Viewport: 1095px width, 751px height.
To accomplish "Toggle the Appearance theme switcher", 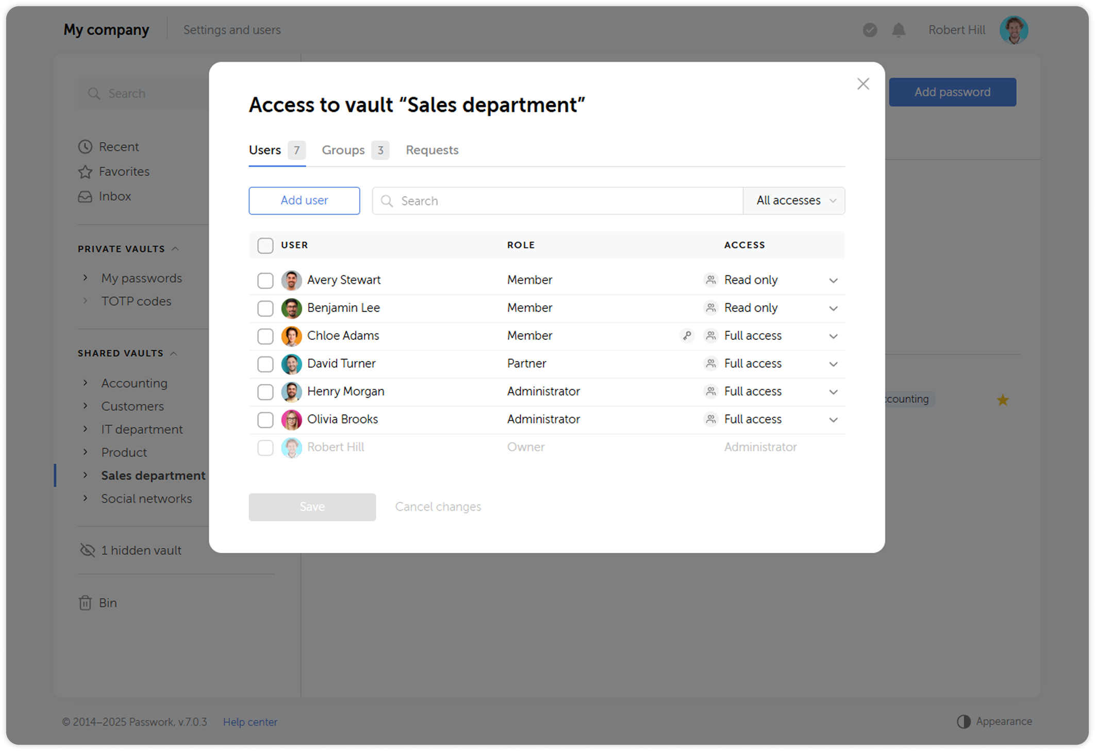I will [964, 721].
